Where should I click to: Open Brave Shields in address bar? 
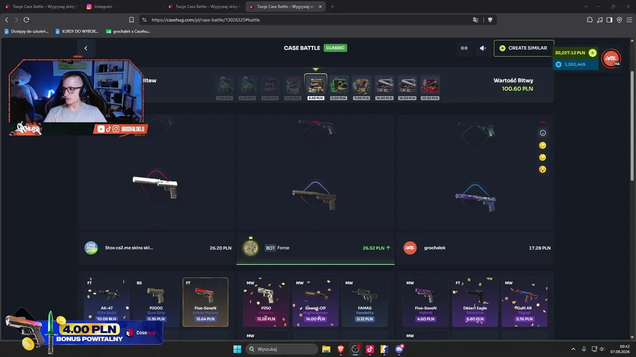pos(490,20)
